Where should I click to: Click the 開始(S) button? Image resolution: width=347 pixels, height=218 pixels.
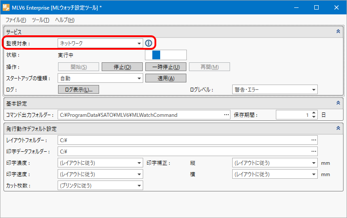point(79,67)
